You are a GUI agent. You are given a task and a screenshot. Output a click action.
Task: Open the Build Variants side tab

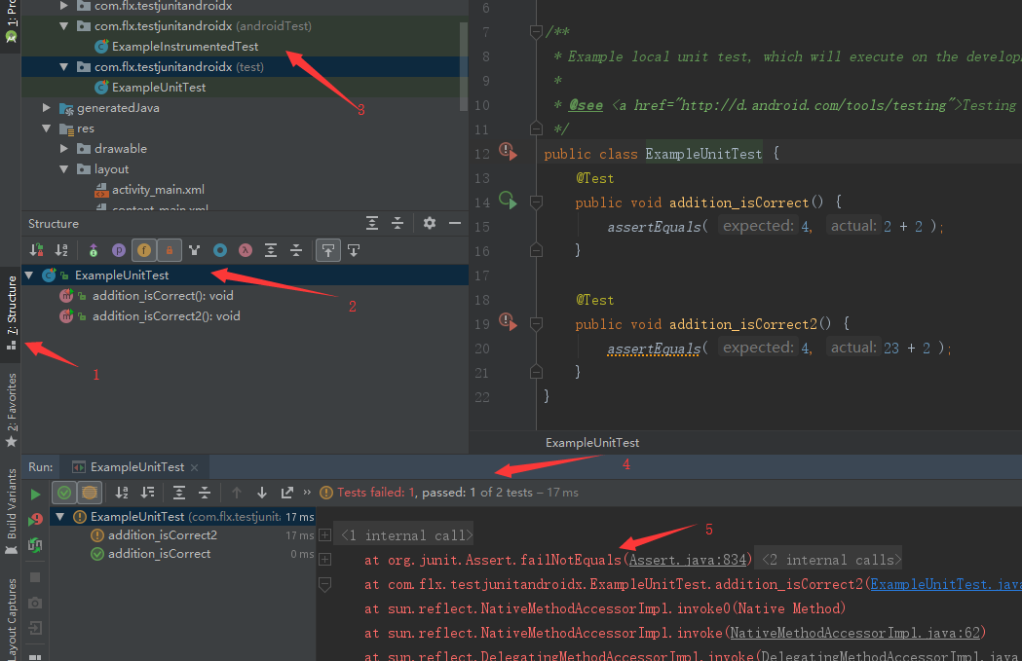11,511
